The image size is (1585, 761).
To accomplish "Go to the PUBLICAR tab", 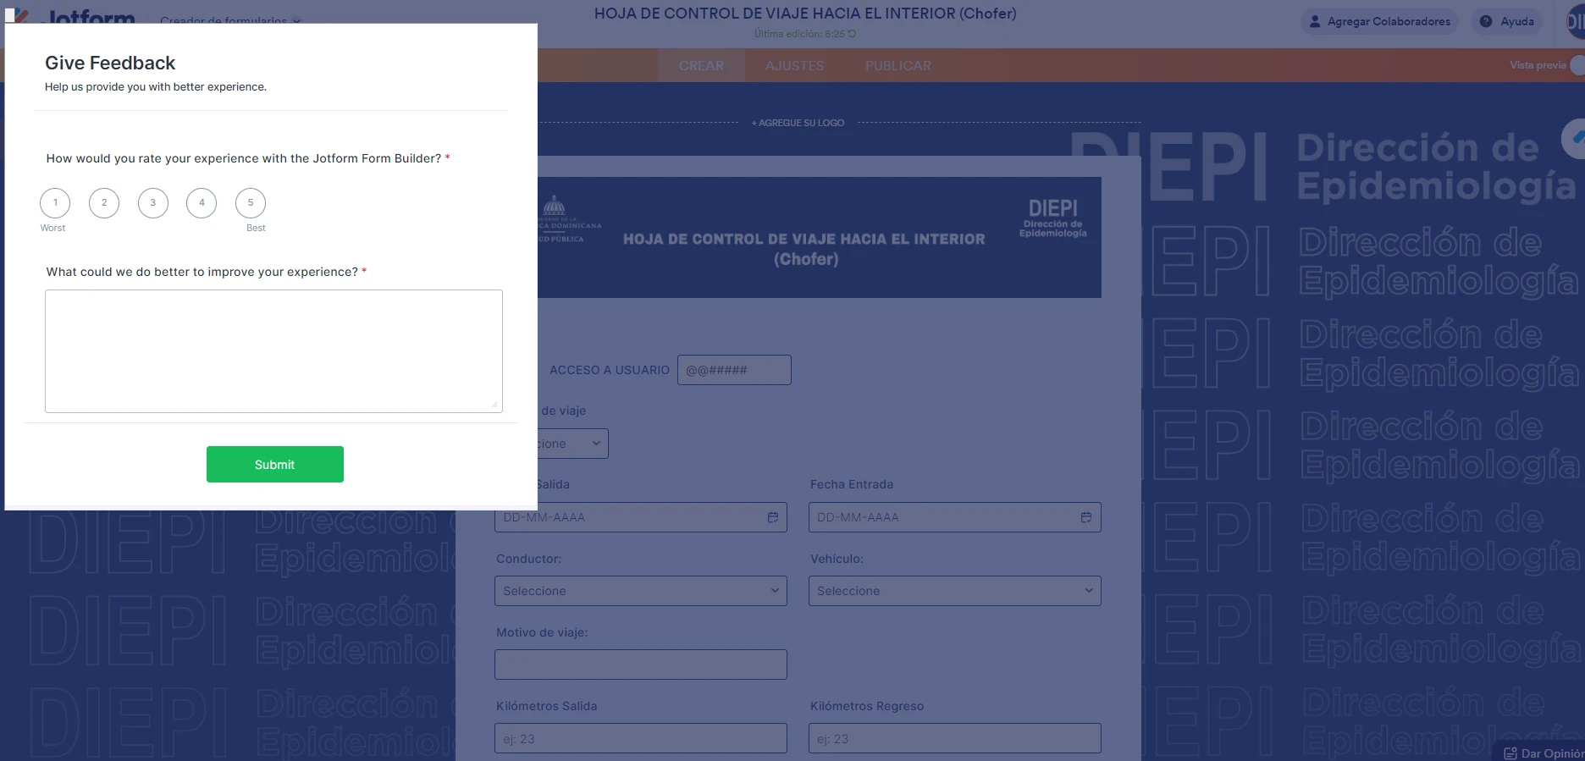I will click(x=897, y=66).
